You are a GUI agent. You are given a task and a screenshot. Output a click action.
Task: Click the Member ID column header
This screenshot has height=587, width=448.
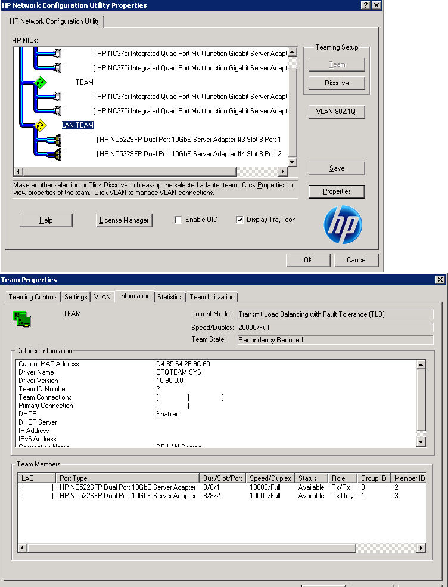tap(408, 478)
